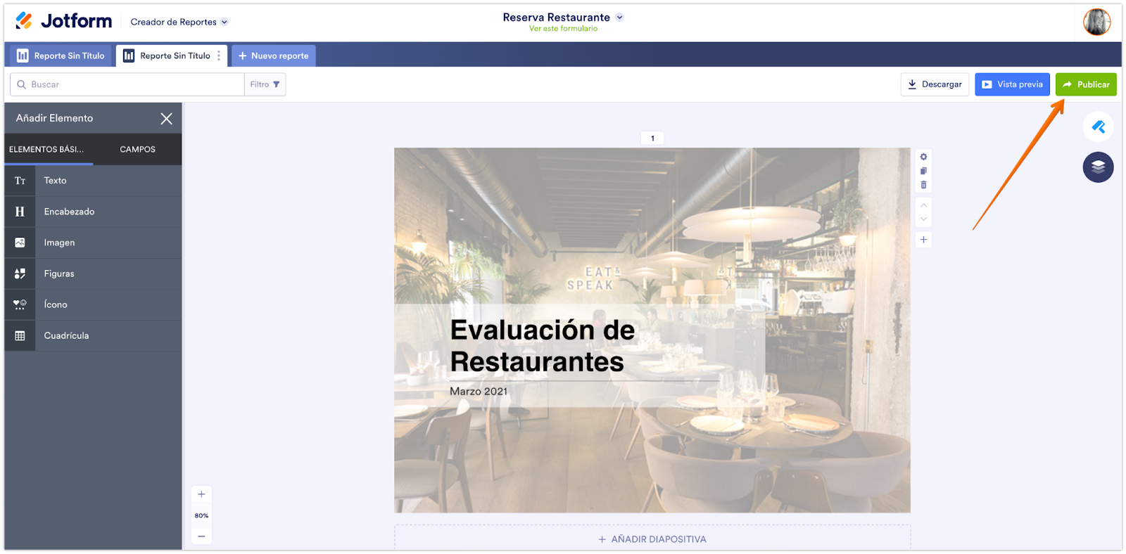Open the active report tab's options menu
The height and width of the screenshot is (554, 1126).
coord(219,56)
